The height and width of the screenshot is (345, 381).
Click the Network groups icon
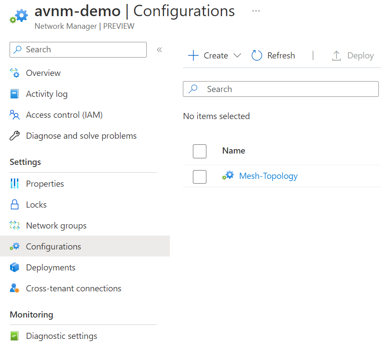tap(15, 226)
